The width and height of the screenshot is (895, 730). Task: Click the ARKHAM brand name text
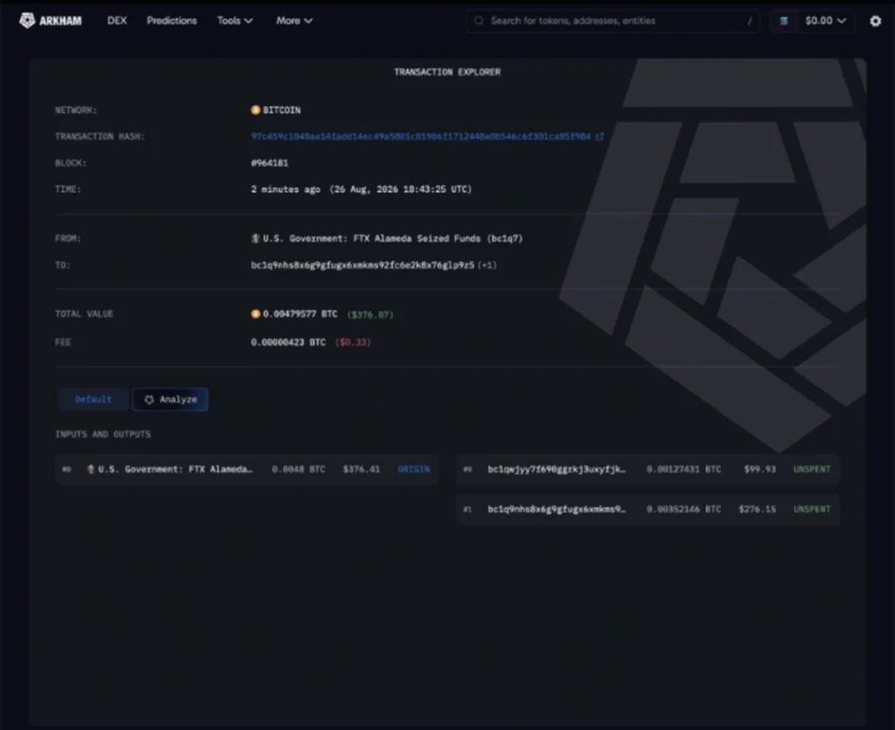[60, 21]
